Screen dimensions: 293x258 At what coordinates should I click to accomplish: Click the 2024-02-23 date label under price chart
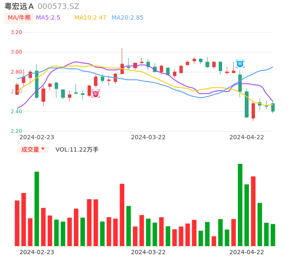pyautogui.click(x=37, y=137)
